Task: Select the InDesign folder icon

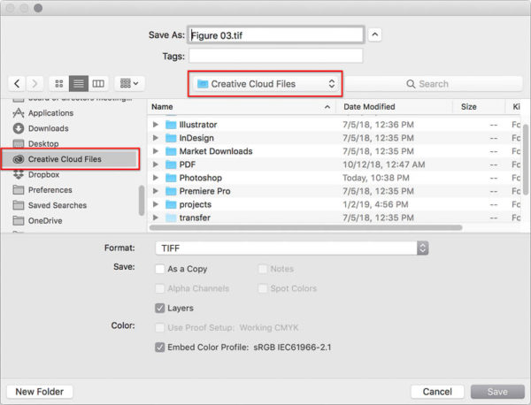Action: 171,138
